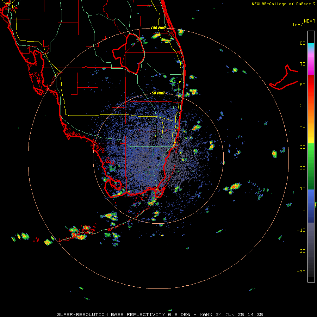Click the Lake Okeechobee outline on the map
Viewport: 317px width, 317px height.
[x=128, y=54]
